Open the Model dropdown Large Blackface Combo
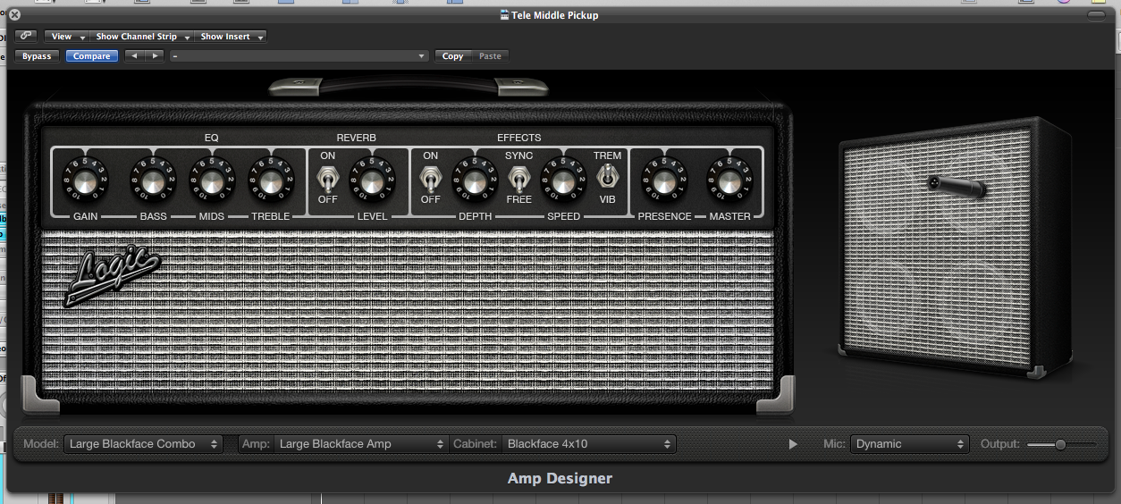 (143, 443)
